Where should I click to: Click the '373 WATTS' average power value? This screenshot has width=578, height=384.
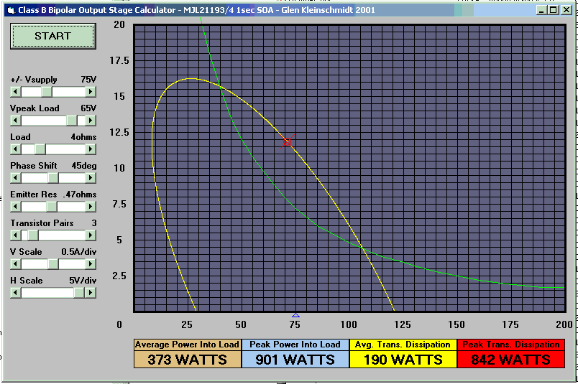(187, 360)
